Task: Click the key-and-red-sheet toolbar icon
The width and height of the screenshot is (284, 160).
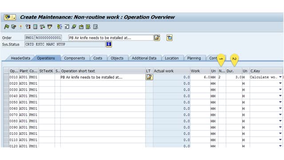Action: pos(28,27)
